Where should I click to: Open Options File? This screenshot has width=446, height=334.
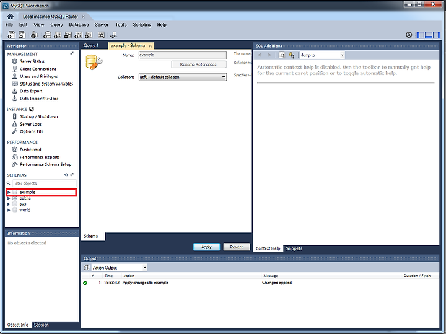click(28, 131)
